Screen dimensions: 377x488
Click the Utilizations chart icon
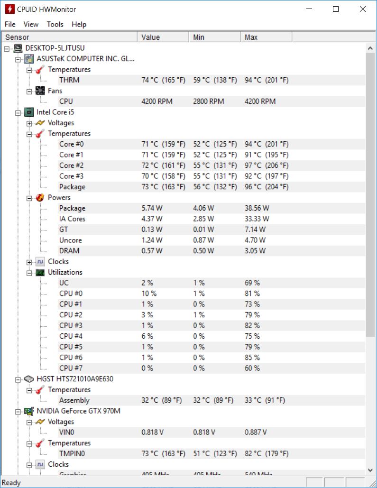click(x=40, y=272)
